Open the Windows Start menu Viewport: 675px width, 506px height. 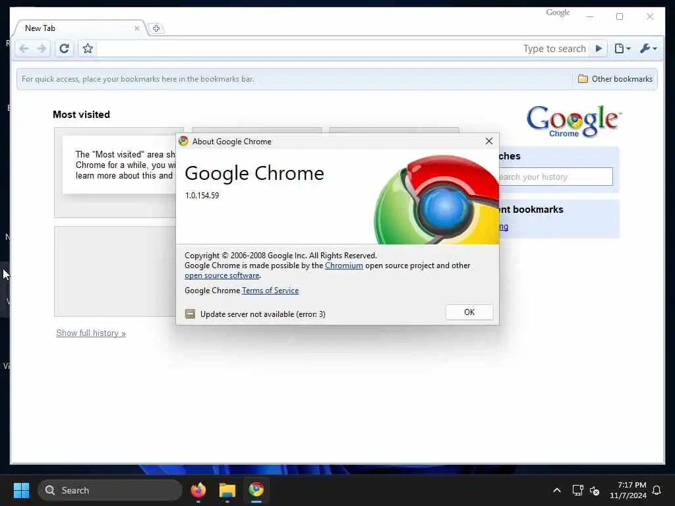22,490
